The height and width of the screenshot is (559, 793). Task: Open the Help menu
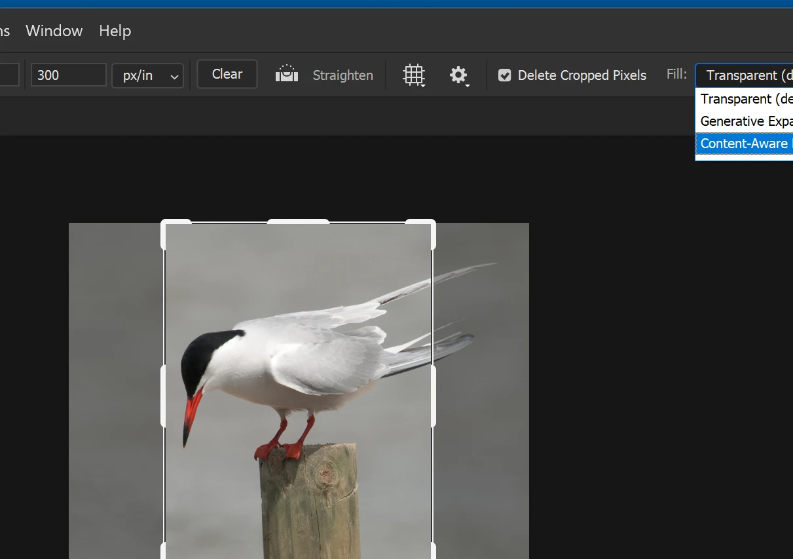click(115, 31)
